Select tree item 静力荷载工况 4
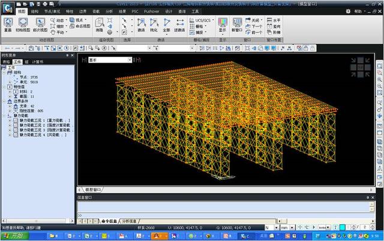Screen dimensions: 384x241 click(43, 135)
